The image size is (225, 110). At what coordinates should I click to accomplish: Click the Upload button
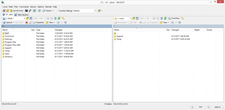coord(8,23)
